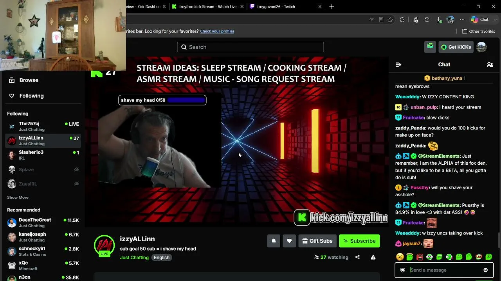Collapse chat with the arrow icon
Screen dimensions: 501x281
pyautogui.click(x=398, y=64)
